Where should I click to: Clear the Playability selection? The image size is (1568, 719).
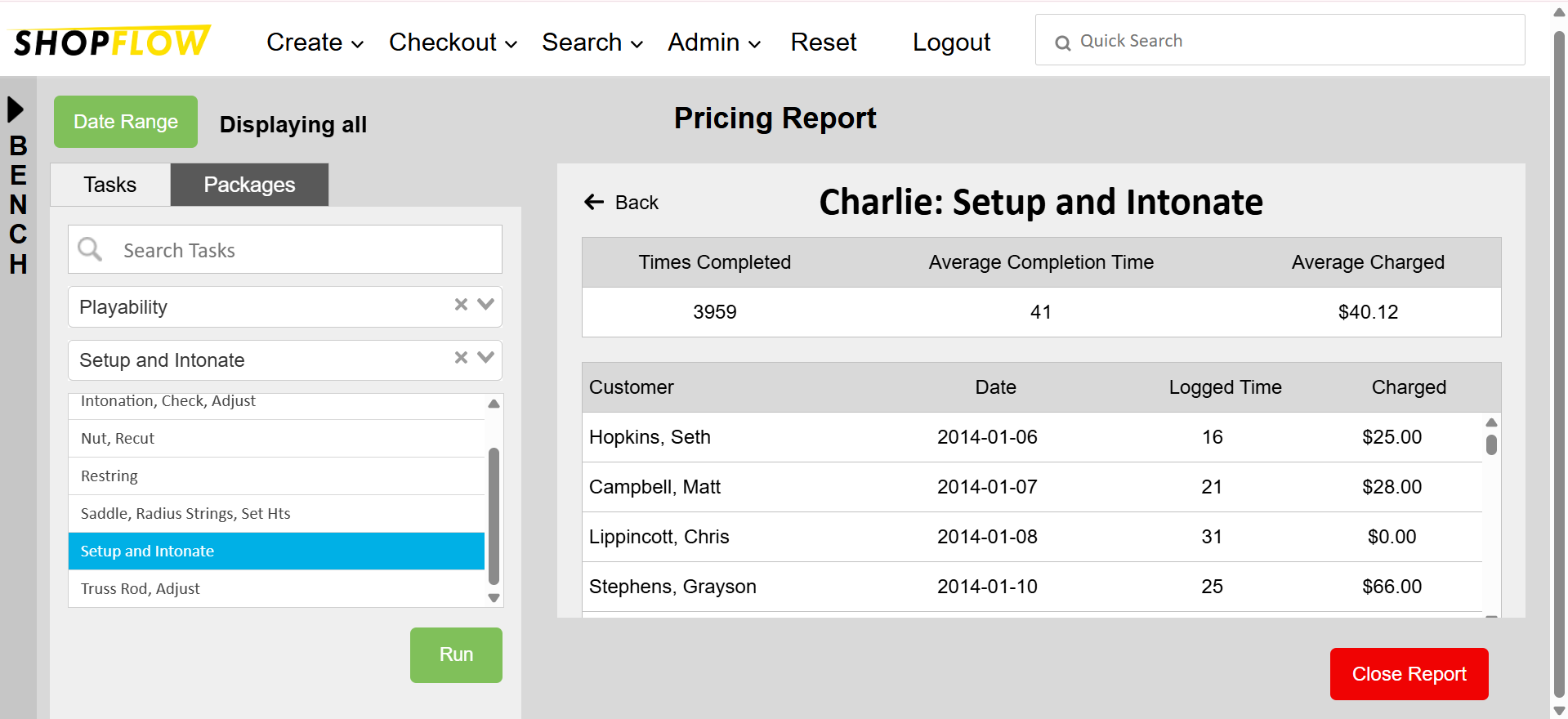tap(461, 305)
